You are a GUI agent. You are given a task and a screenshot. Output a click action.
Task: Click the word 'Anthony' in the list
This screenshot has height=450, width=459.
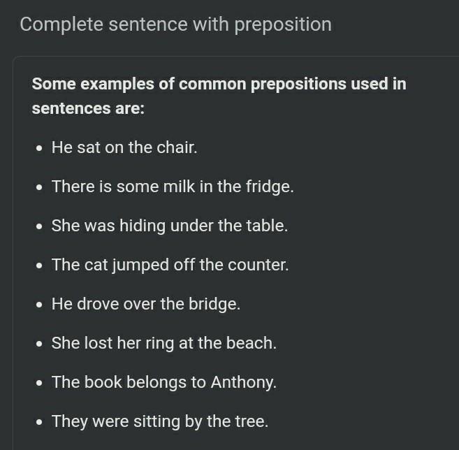click(x=243, y=383)
